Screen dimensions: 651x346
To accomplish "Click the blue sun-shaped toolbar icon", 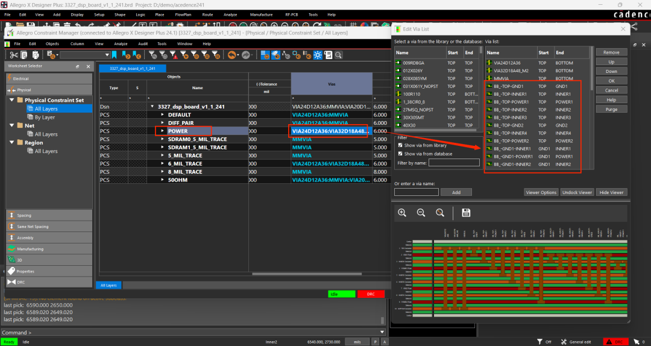I will point(318,55).
